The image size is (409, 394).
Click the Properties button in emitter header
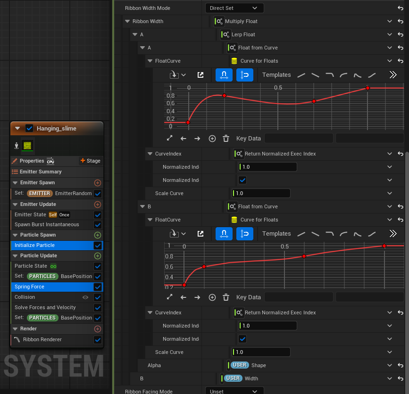pyautogui.click(x=32, y=161)
